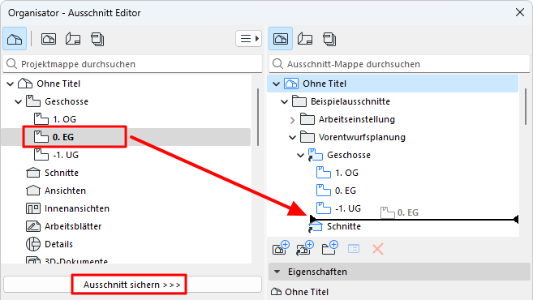The image size is (533, 300).
Task: Expand the Arbeitseinstellung folder
Action: 292,119
